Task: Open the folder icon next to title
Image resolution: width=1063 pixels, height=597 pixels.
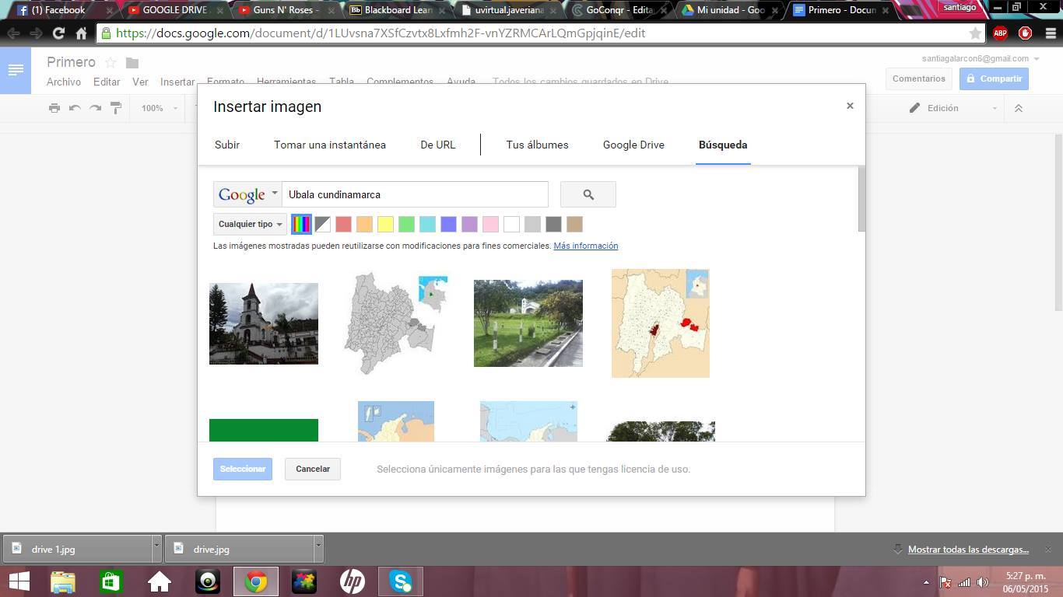Action: 132,63
